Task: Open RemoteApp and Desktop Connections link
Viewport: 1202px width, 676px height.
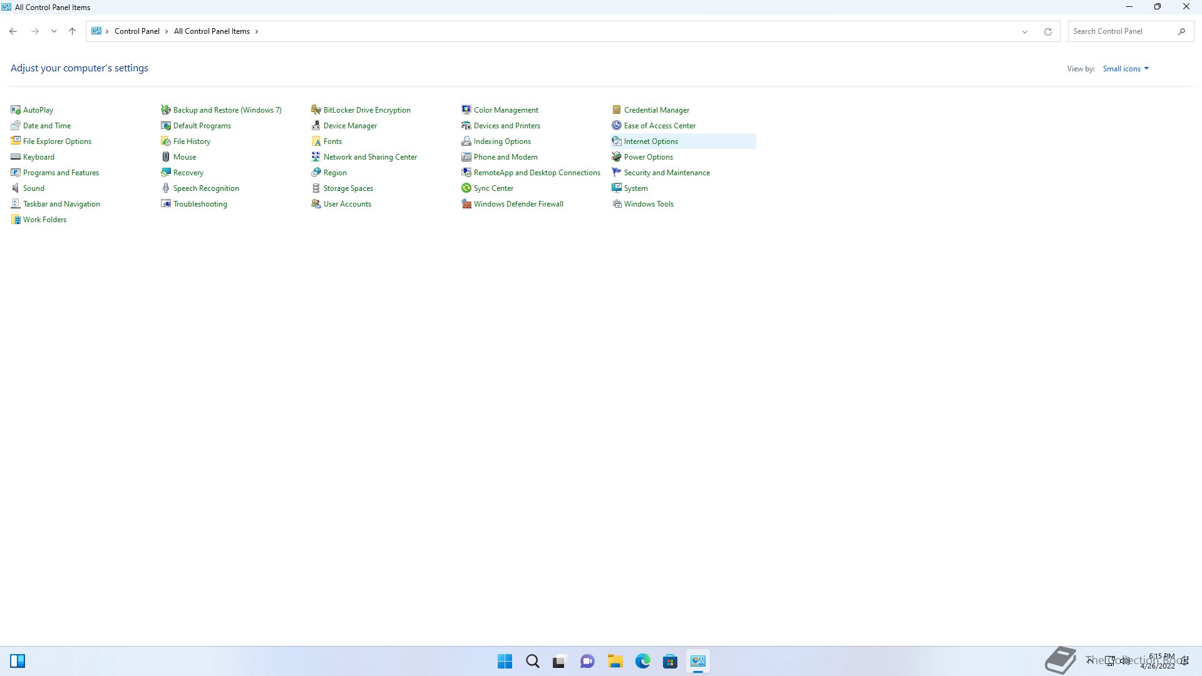Action: (x=537, y=173)
